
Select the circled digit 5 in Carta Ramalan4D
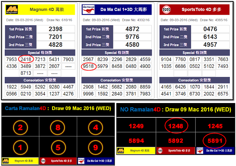click(x=58, y=148)
